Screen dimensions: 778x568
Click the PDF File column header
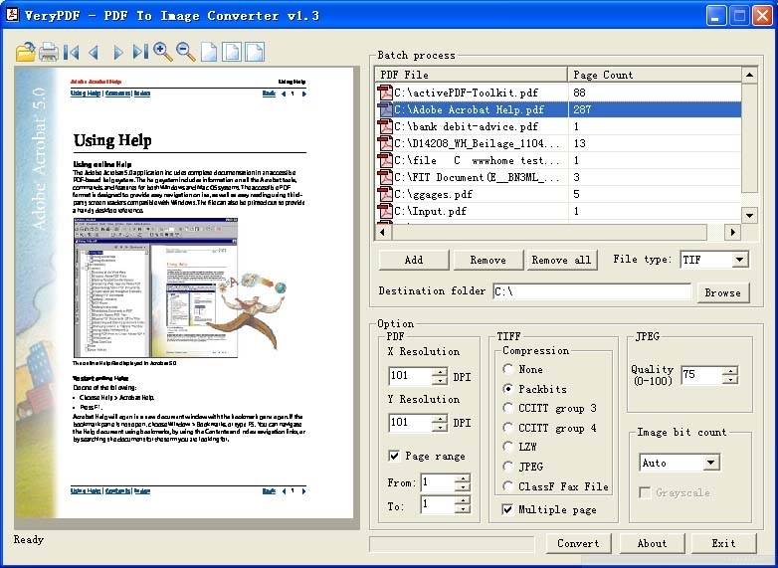(x=471, y=75)
